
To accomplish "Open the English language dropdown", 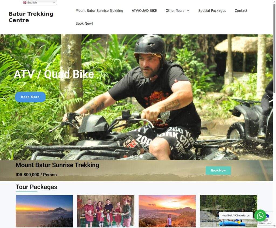I will coord(39,2).
